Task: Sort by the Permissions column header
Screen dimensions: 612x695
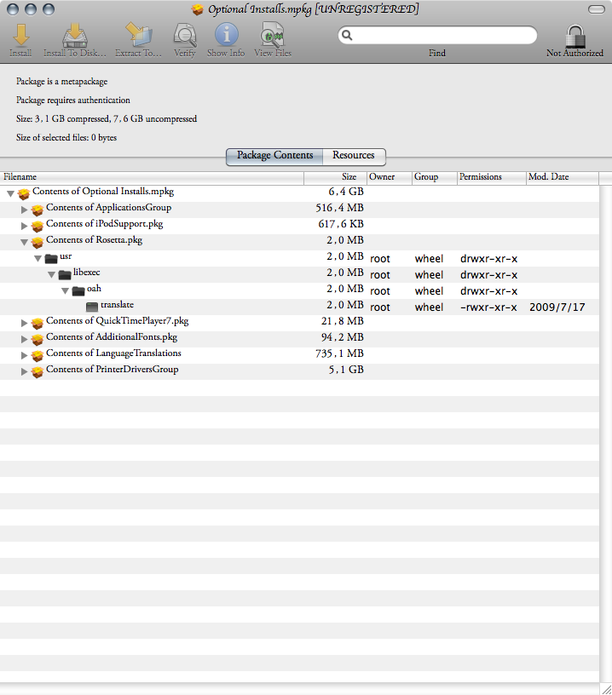Action: coord(491,177)
